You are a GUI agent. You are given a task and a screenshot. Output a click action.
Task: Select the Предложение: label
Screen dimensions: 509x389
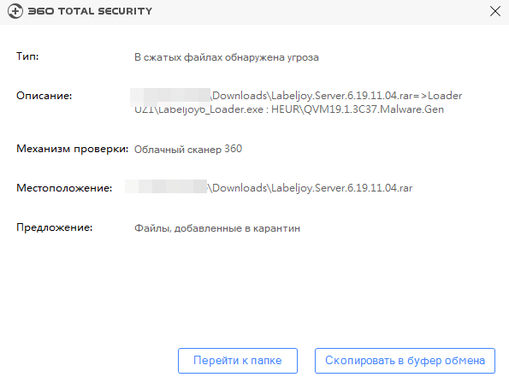point(55,227)
